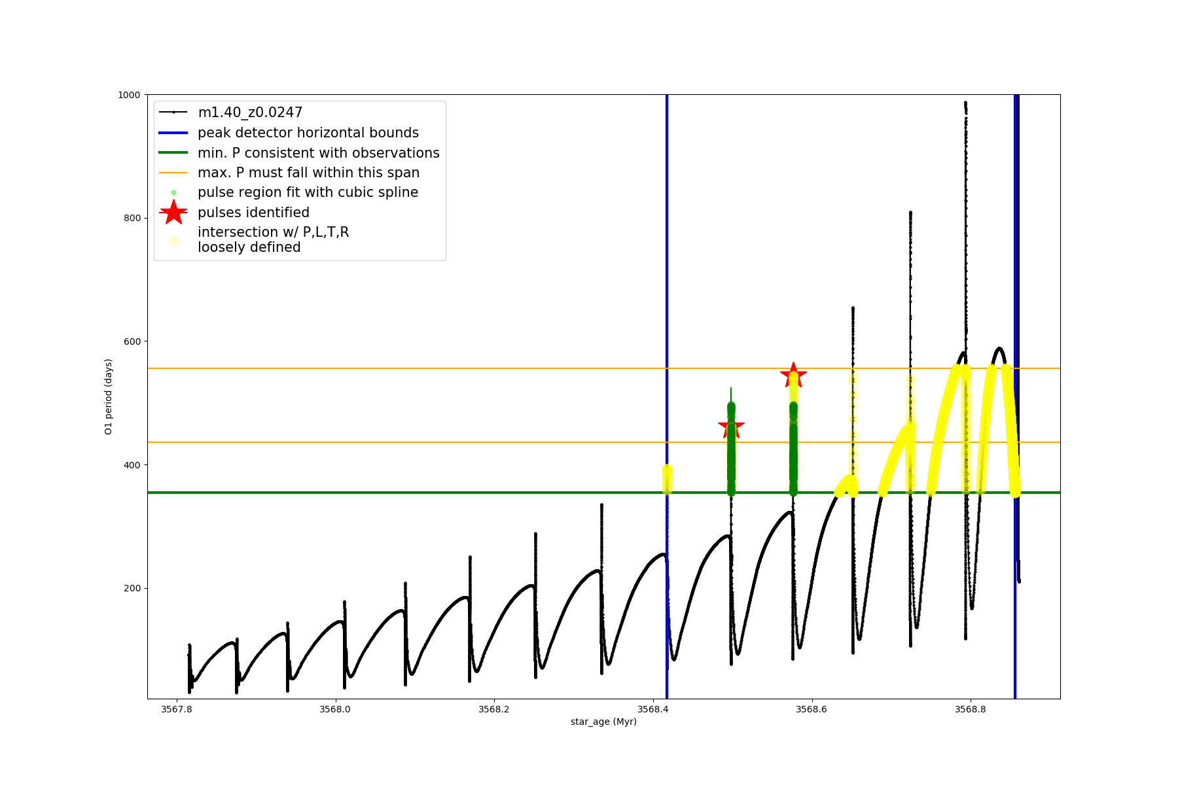Click 'max. P must fall within this span' label
The width and height of the screenshot is (1178, 785).
coord(308,173)
